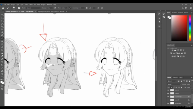The height and width of the screenshot is (109, 193).
Task: Click the hue slider strip
Action: coord(190,28)
